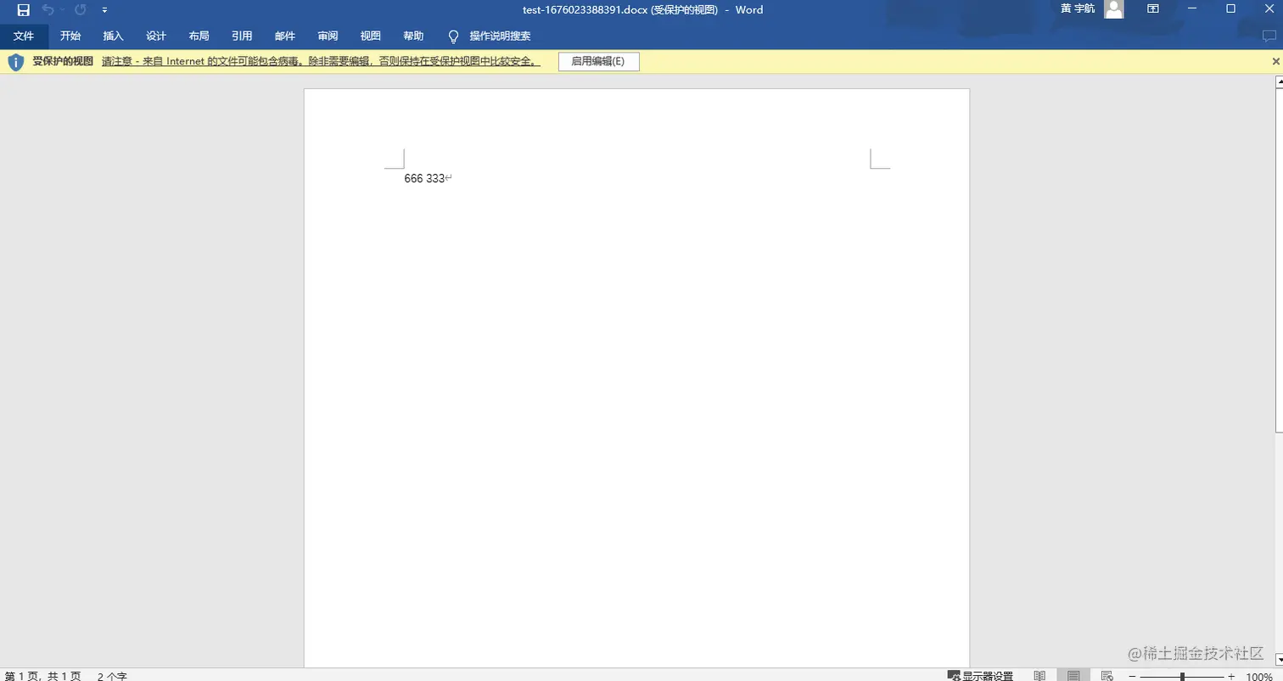Open the Ribbon Display Options icon
Viewport: 1283px width, 681px height.
click(1153, 9)
